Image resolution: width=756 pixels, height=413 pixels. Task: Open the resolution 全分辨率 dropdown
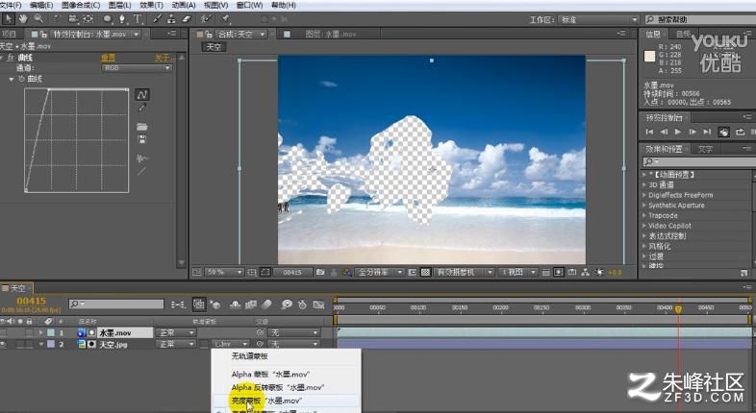tap(380, 273)
